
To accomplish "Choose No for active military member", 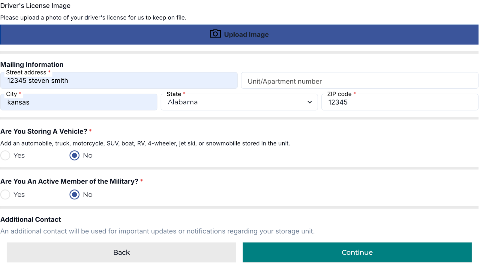I will pyautogui.click(x=74, y=195).
